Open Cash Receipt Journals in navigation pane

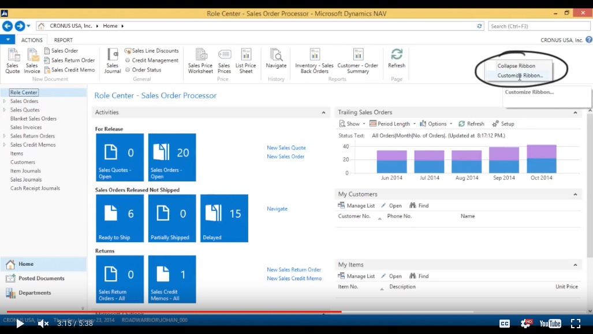point(35,188)
